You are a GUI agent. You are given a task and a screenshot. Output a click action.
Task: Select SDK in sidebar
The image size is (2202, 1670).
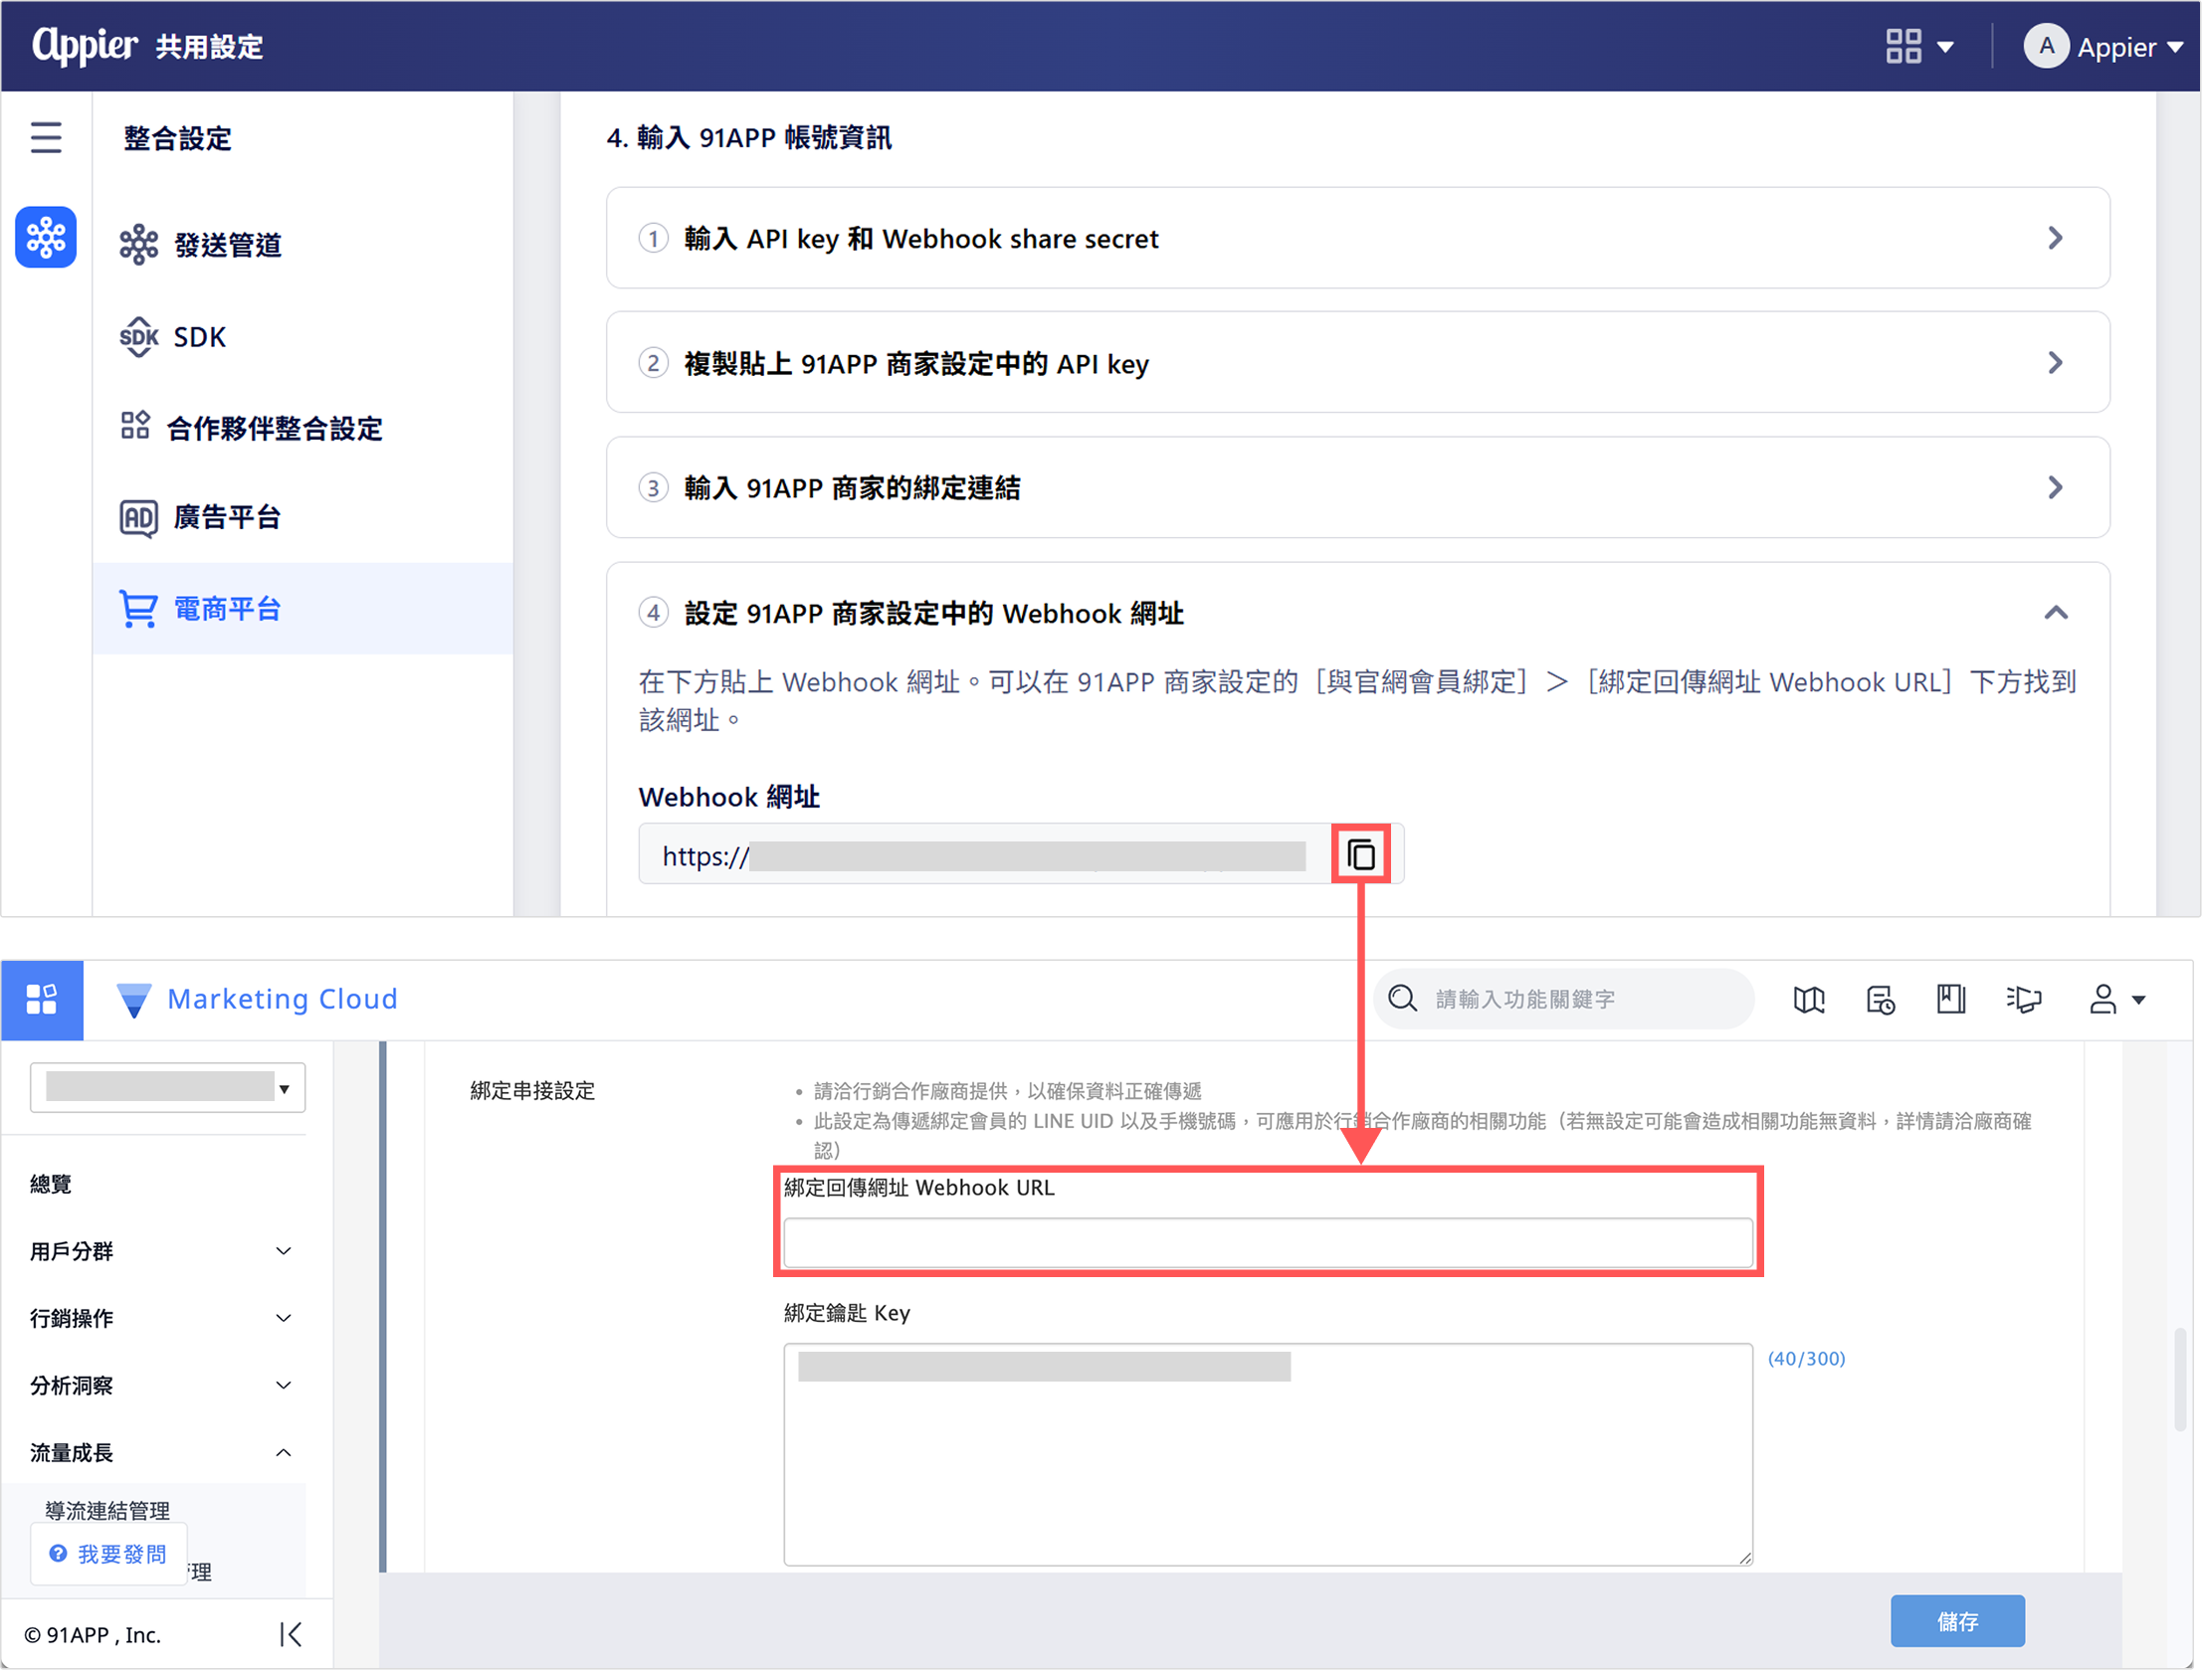(x=302, y=336)
